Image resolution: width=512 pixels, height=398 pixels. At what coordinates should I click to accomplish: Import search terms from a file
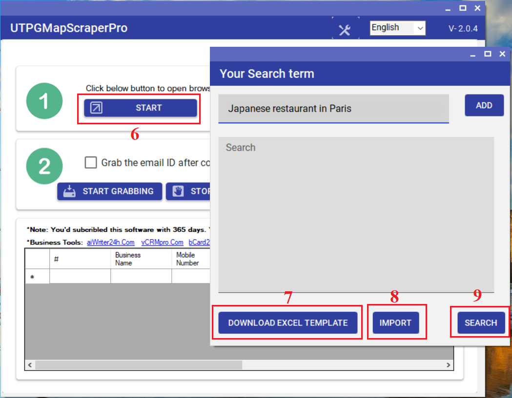coord(396,322)
